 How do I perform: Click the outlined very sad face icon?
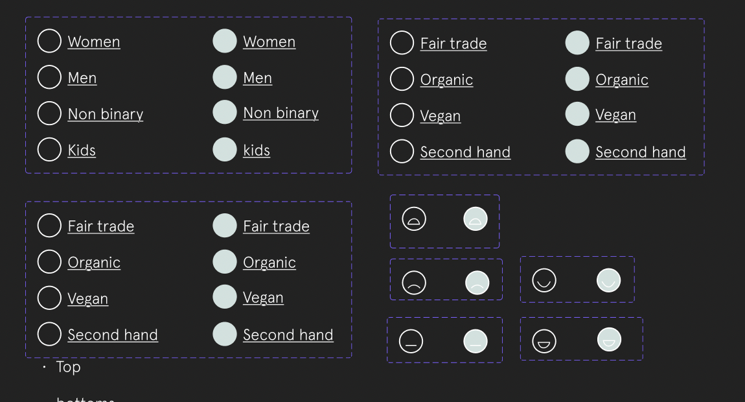[414, 219]
